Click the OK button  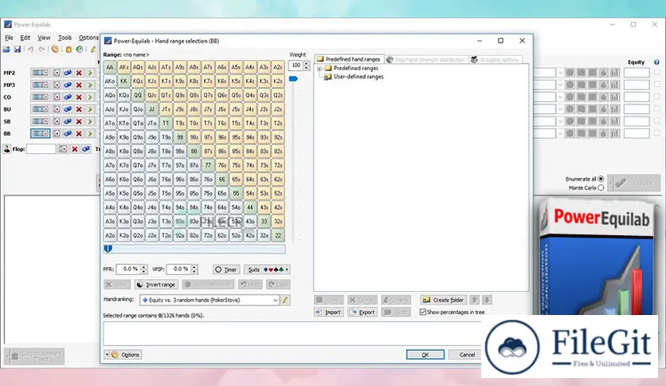tap(425, 355)
